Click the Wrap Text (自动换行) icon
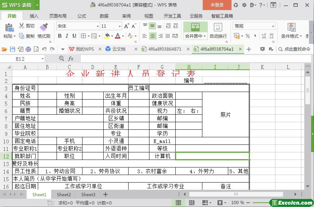The height and width of the screenshot is (207, 314). [218, 27]
